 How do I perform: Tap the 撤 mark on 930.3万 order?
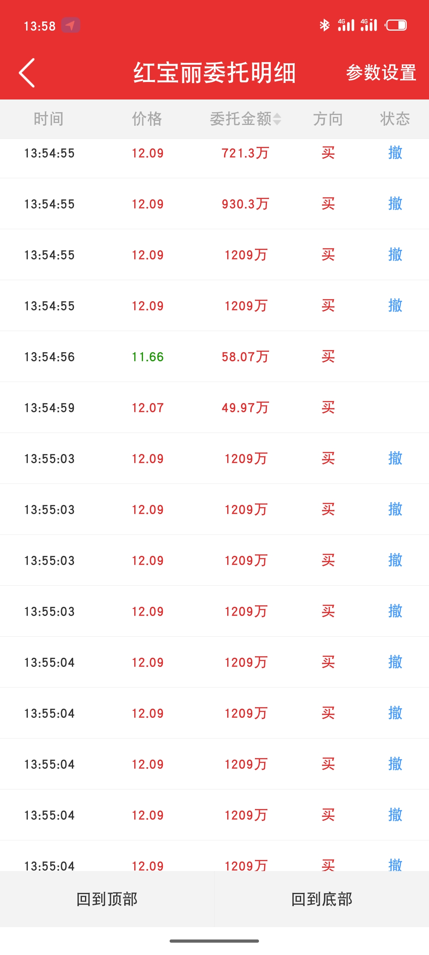click(395, 204)
